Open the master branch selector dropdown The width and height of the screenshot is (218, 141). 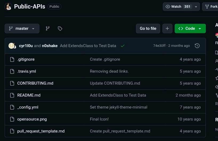(22, 28)
